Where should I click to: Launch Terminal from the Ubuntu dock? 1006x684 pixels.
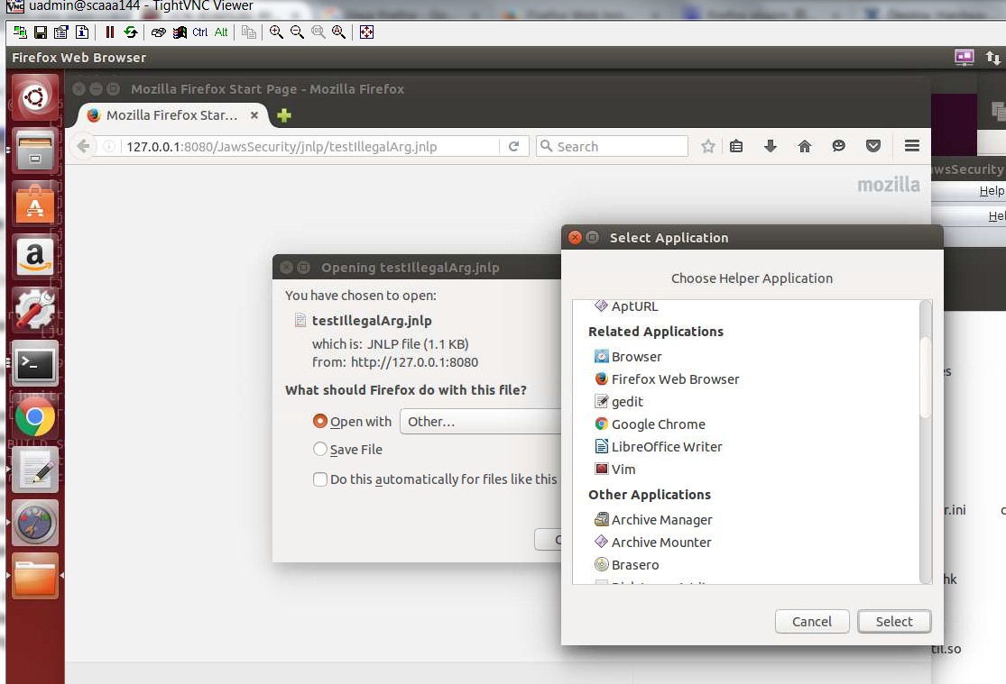35,364
